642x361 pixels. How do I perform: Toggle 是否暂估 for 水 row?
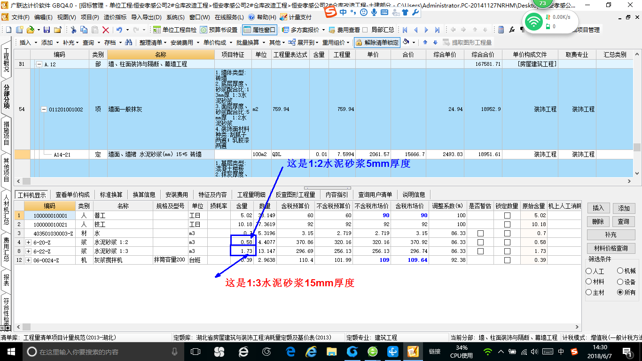click(480, 233)
